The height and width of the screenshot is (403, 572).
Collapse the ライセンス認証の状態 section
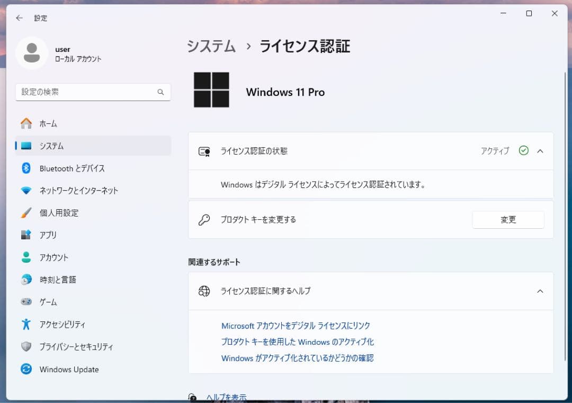click(540, 150)
